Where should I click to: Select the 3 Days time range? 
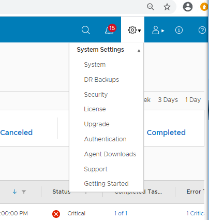tap(168, 100)
